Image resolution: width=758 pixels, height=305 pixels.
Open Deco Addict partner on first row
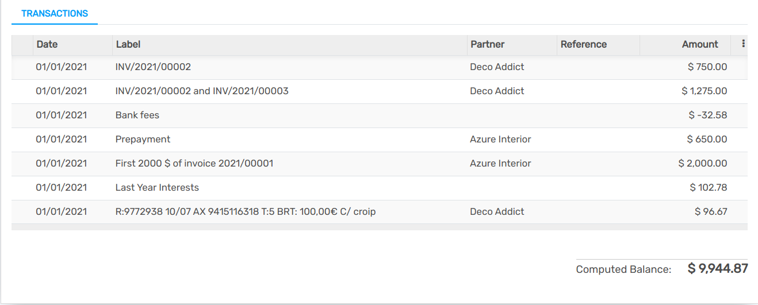coord(497,67)
